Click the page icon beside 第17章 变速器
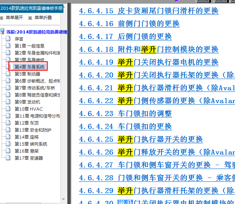 coord(8,158)
